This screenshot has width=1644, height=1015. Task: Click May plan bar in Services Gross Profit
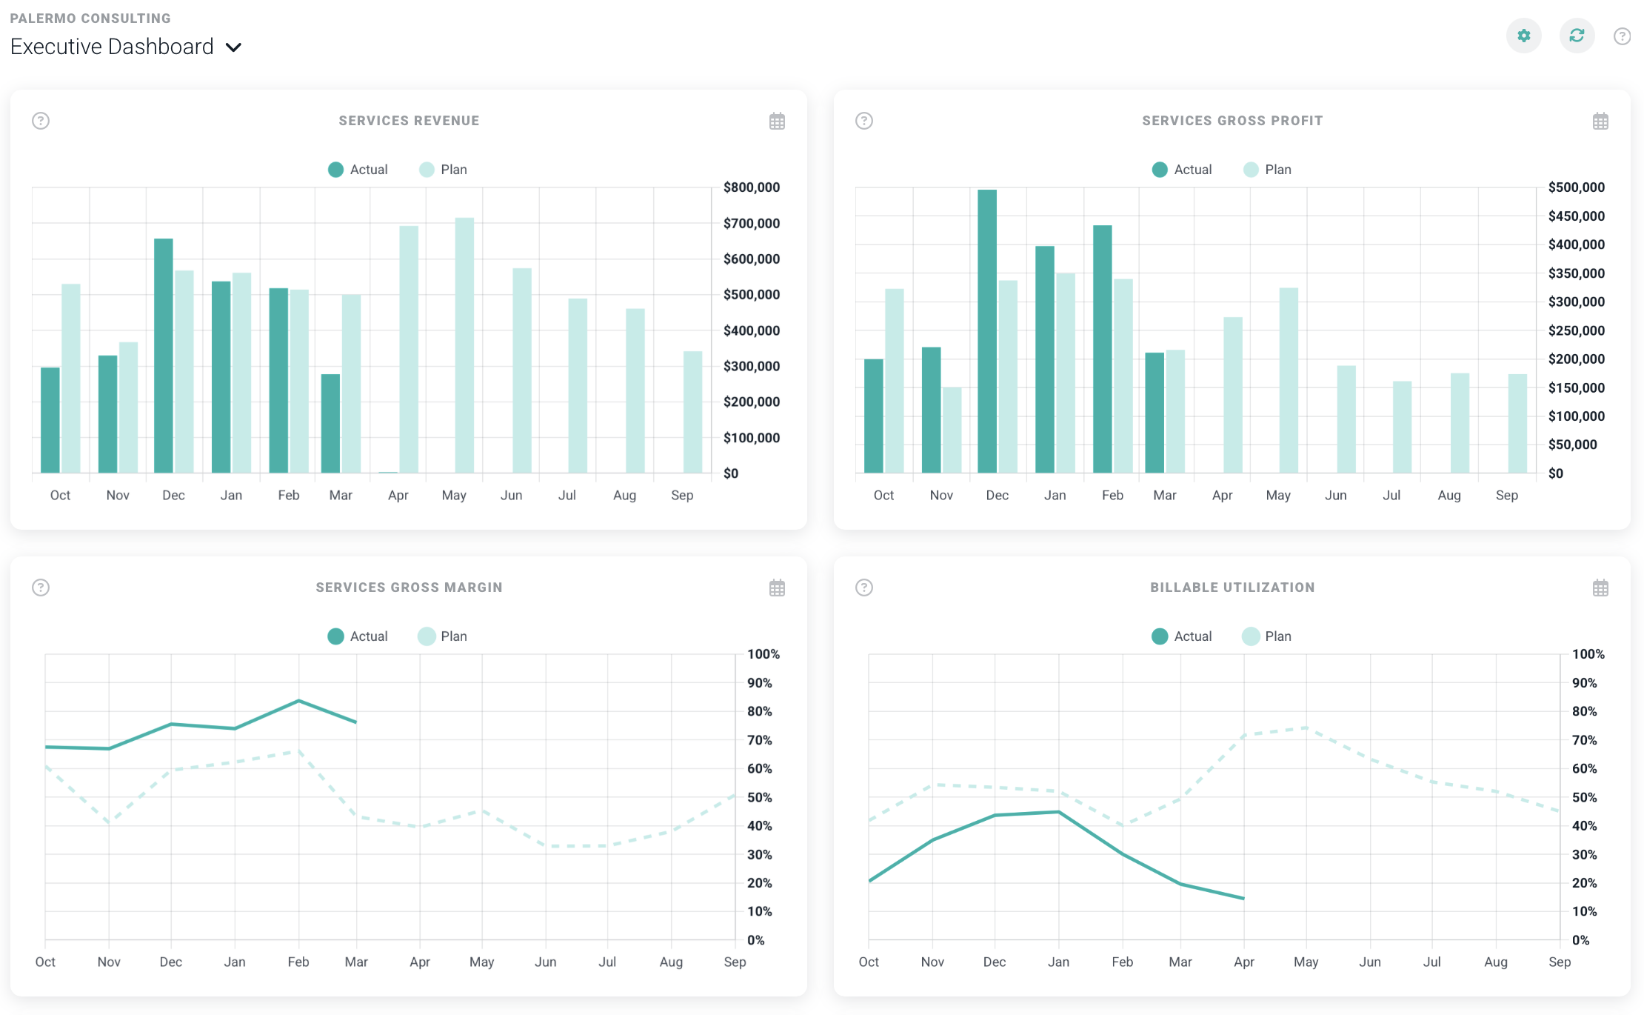pos(1289,380)
